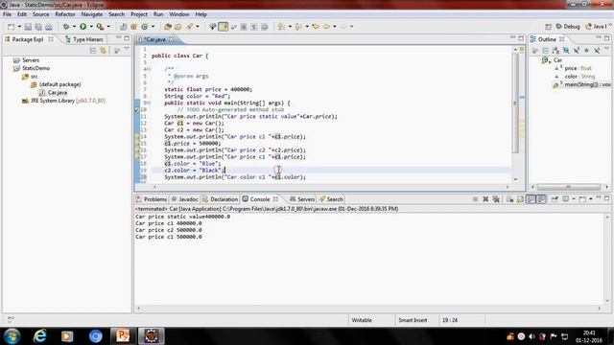
Task: Click Sort in Outline toolbar
Action: [x=555, y=51]
